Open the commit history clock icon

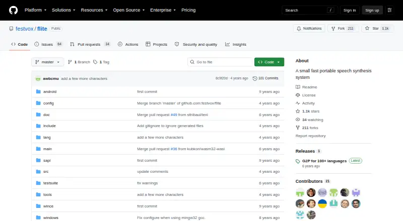(x=255, y=78)
